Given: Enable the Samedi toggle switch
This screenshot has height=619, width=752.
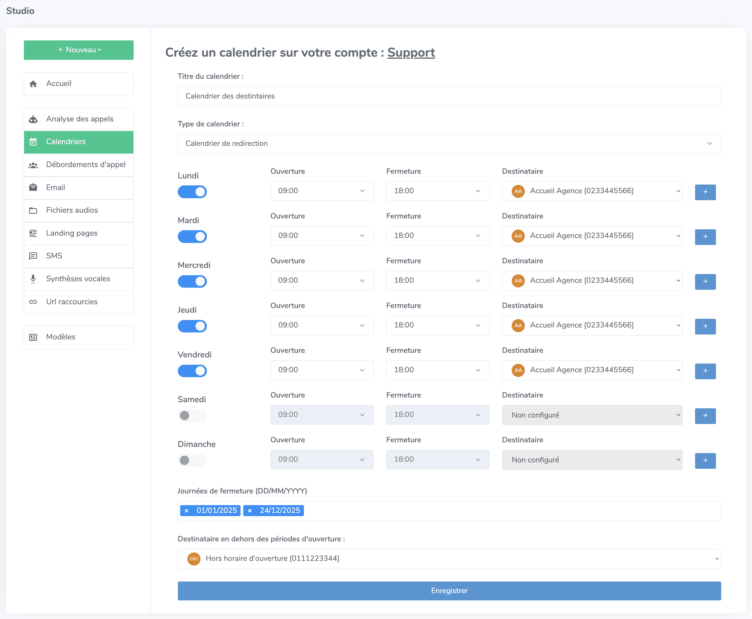Looking at the screenshot, I should pyautogui.click(x=192, y=415).
